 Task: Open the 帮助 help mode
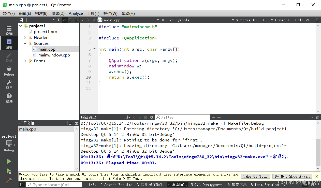click(9, 98)
